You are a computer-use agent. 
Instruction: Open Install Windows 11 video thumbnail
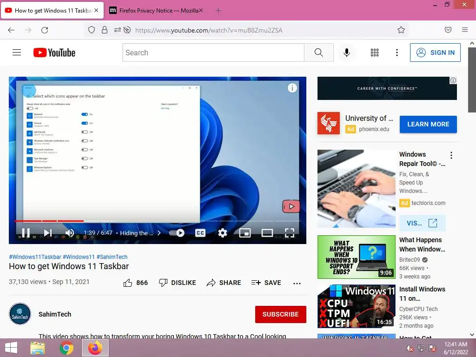click(357, 306)
